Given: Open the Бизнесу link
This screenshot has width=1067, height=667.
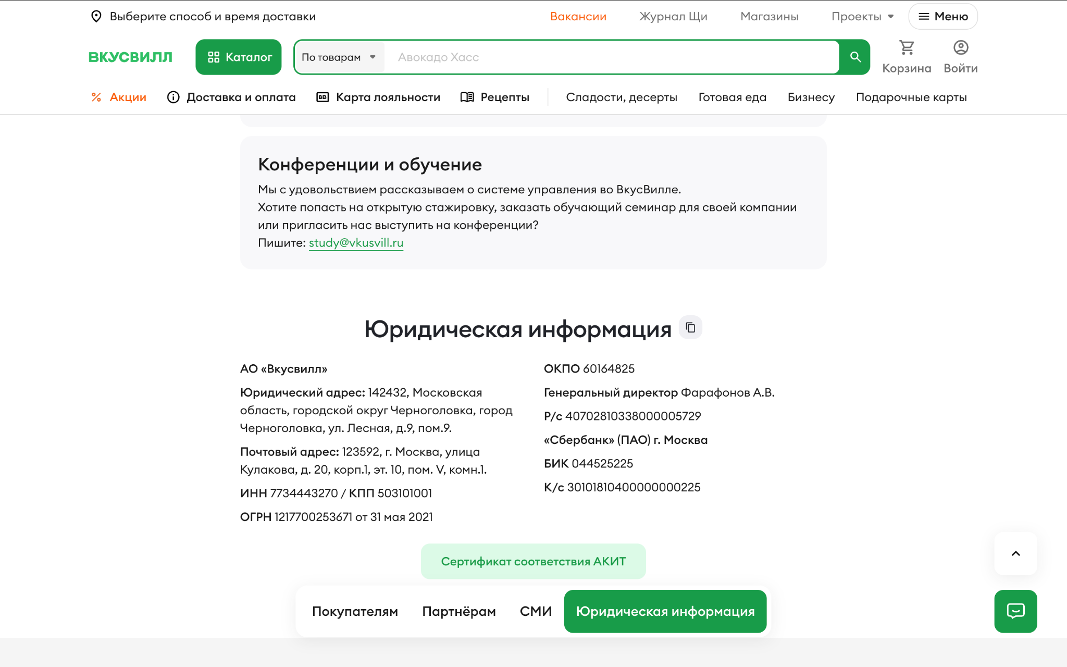Looking at the screenshot, I should (811, 97).
